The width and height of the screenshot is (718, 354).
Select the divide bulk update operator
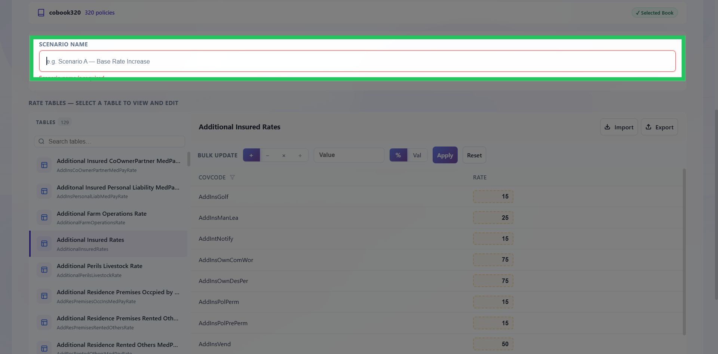(300, 155)
